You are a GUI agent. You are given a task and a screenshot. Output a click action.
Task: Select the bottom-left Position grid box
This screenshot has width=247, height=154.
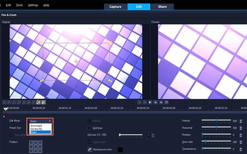[x=31, y=151]
